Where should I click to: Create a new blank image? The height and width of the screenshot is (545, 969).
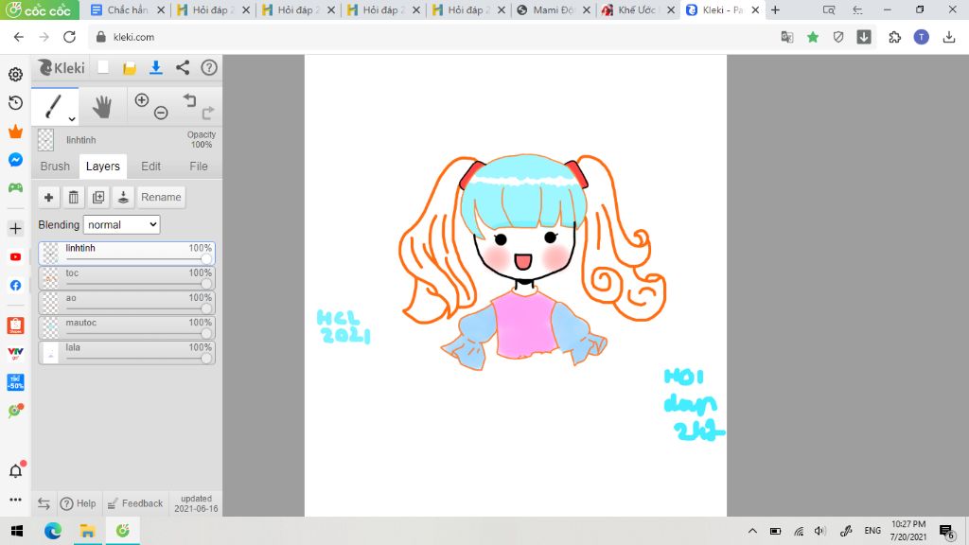click(103, 67)
